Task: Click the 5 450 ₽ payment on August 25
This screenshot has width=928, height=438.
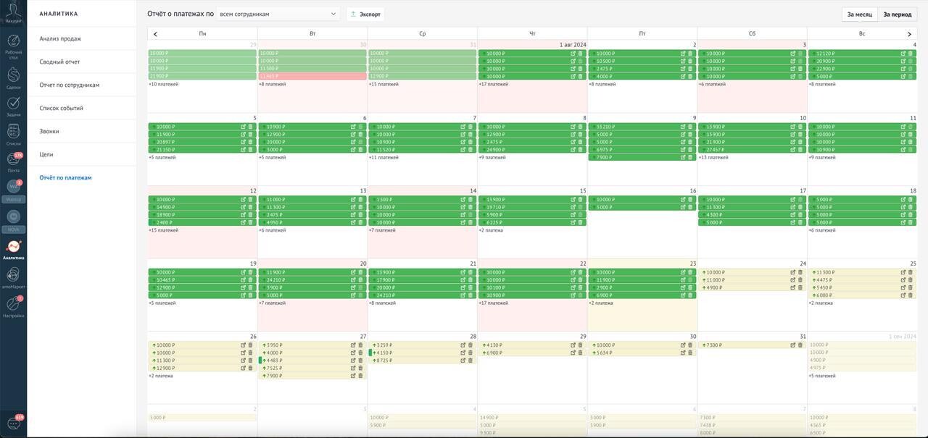Action: click(x=862, y=287)
